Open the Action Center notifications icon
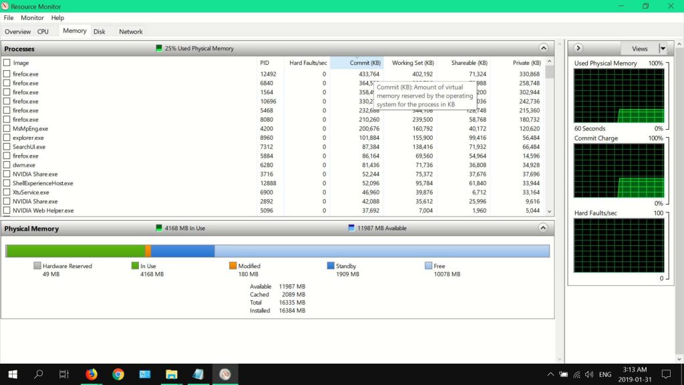Screen dimensions: 684x385 [666, 374]
